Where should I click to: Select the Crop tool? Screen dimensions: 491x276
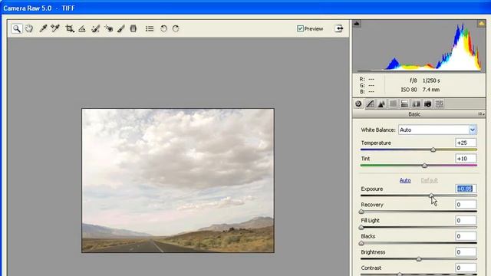point(70,29)
